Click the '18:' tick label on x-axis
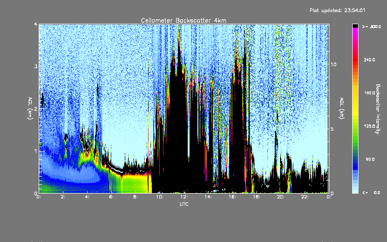 [256, 197]
